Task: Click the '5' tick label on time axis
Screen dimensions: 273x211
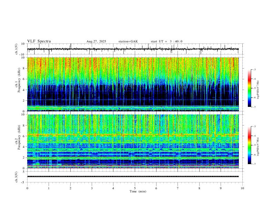Action: [135, 188]
